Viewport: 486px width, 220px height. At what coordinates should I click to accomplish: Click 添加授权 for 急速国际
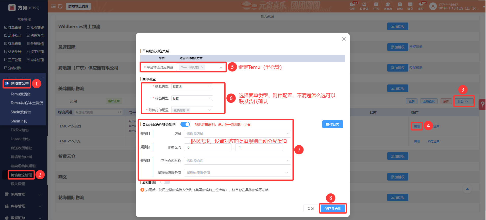[398, 47]
